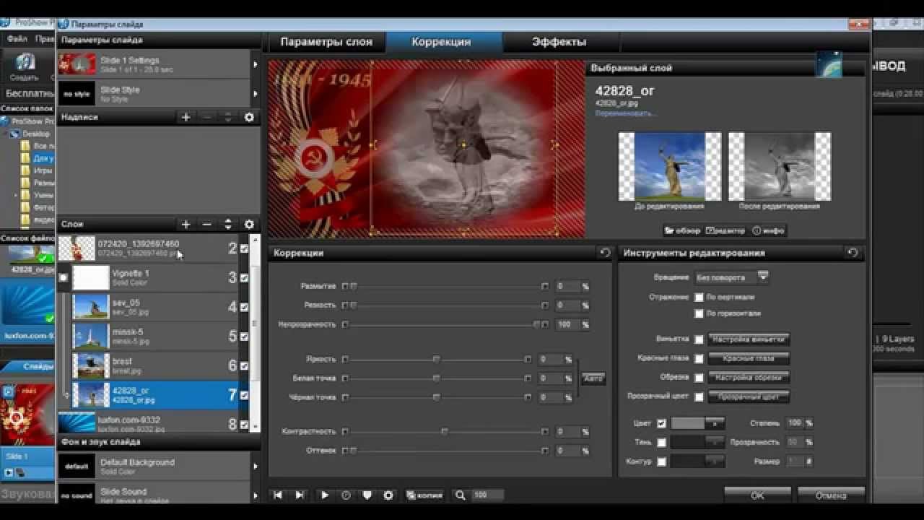Reset Коррекции panel with undo icon
The height and width of the screenshot is (520, 924).
coord(605,253)
